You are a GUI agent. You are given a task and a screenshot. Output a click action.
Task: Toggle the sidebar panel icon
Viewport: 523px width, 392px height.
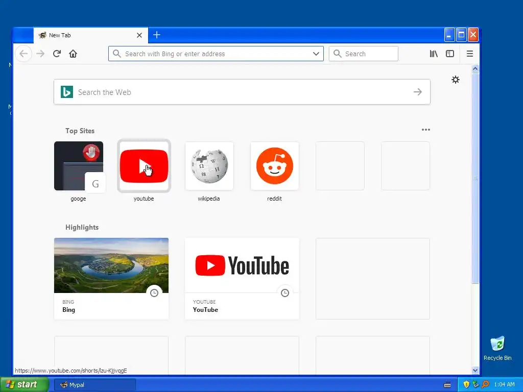[450, 54]
